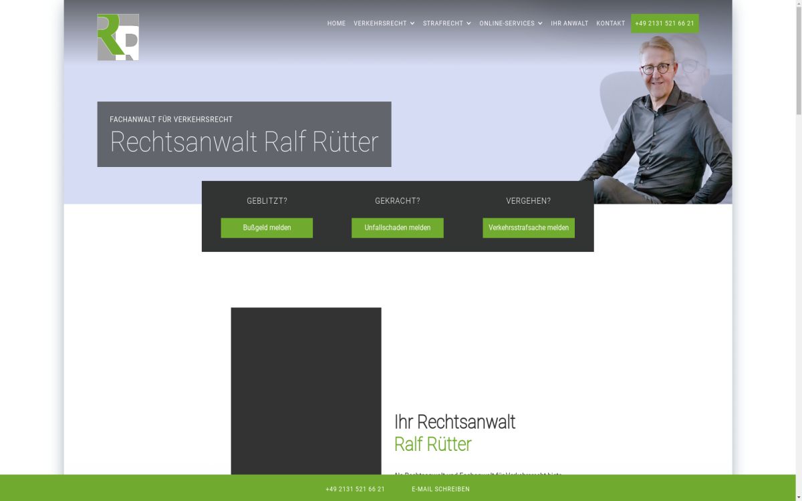Open the Online-Services dropdown chevron
This screenshot has height=501, width=802.
tap(540, 23)
